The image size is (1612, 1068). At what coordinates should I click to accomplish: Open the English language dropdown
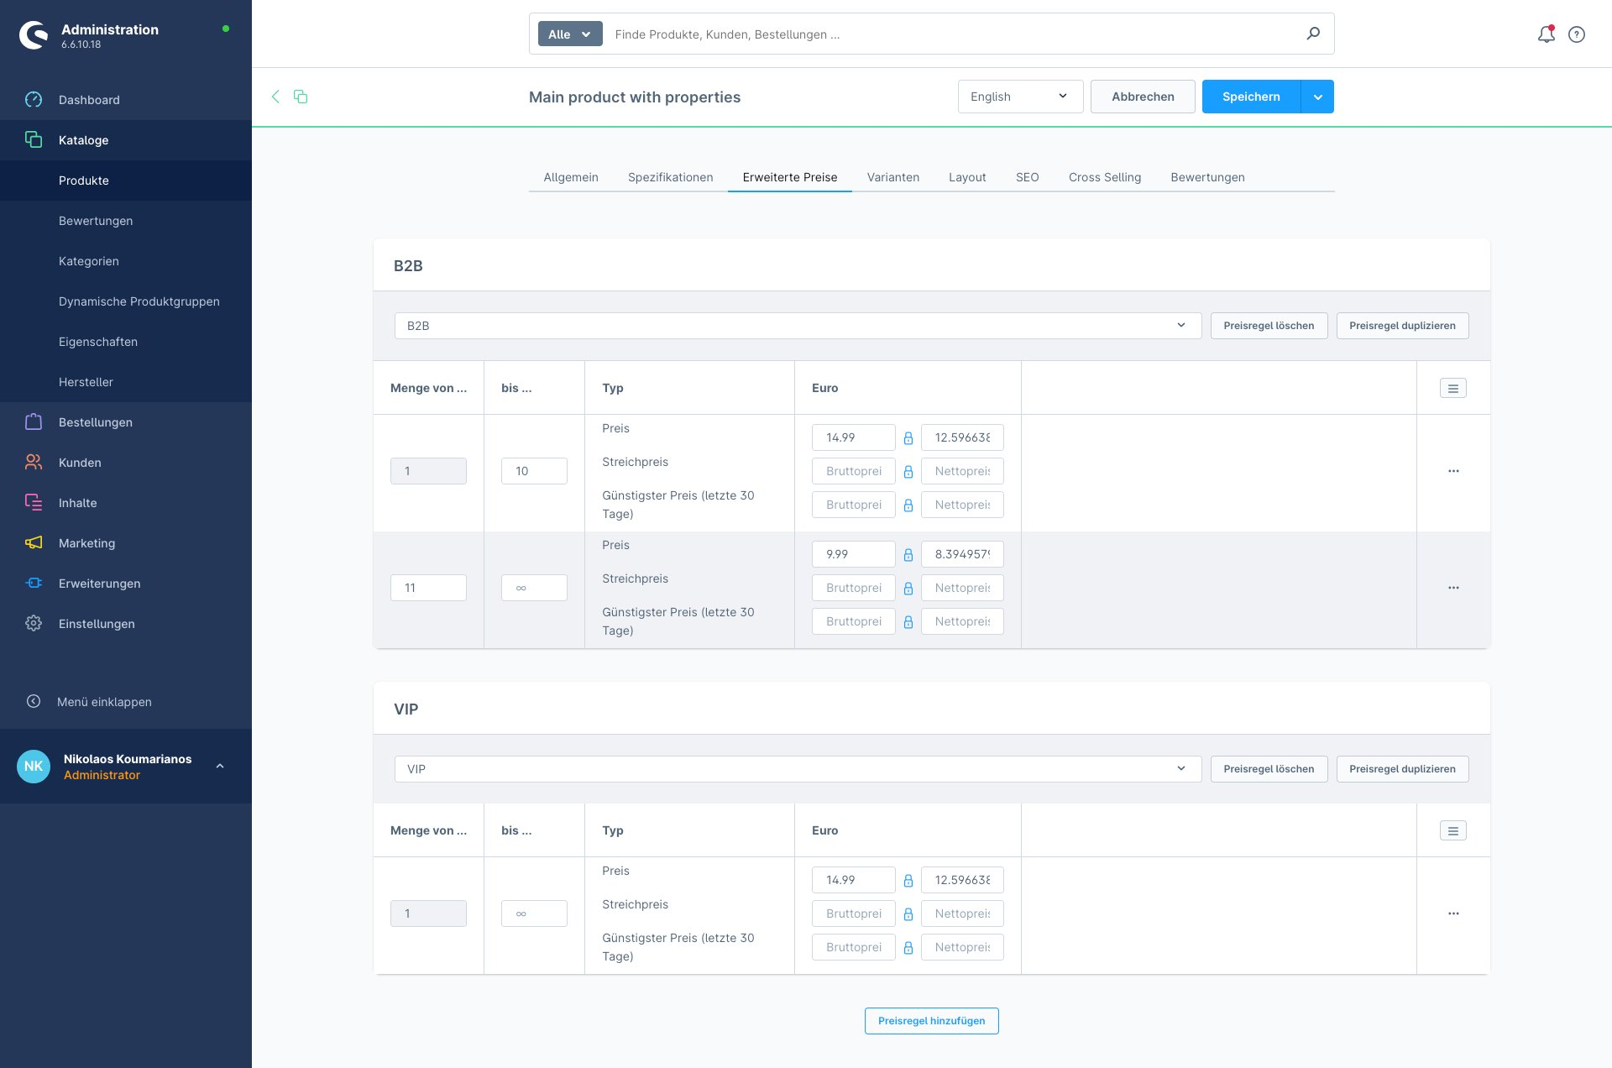pos(1020,97)
